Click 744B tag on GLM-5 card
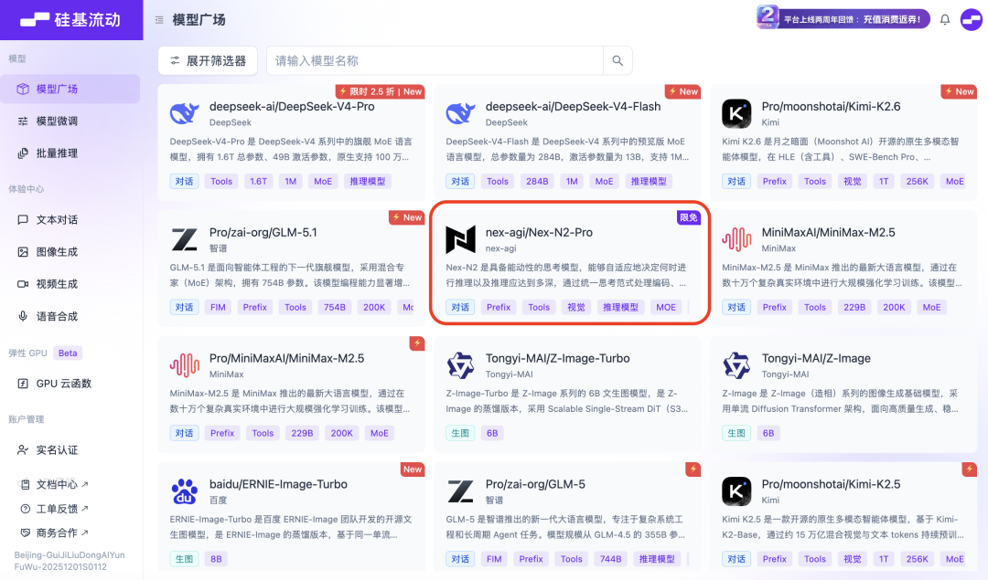This screenshot has height=580, width=988. pyautogui.click(x=610, y=559)
